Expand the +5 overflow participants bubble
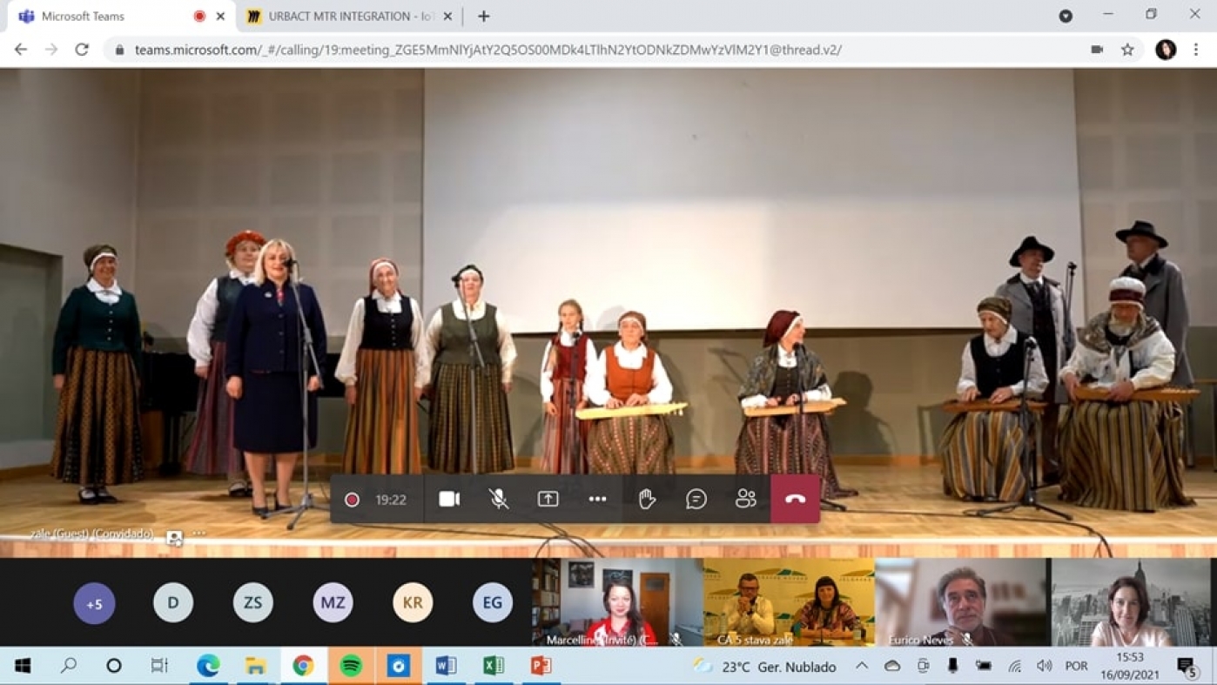Image resolution: width=1217 pixels, height=685 pixels. click(x=94, y=602)
